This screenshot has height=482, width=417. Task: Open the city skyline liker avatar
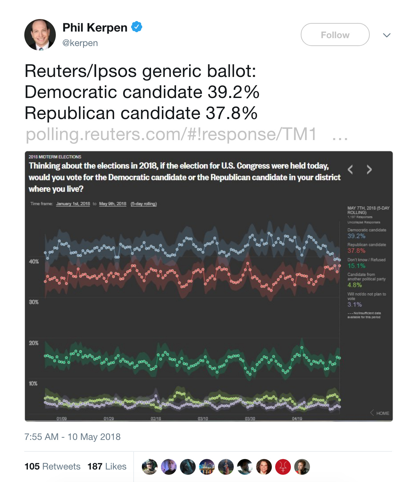click(x=207, y=467)
